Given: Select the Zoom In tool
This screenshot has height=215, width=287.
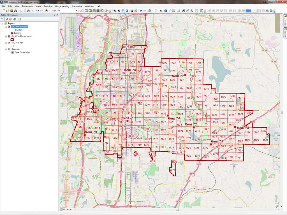Looking at the screenshot, I should pyautogui.click(x=115, y=11).
